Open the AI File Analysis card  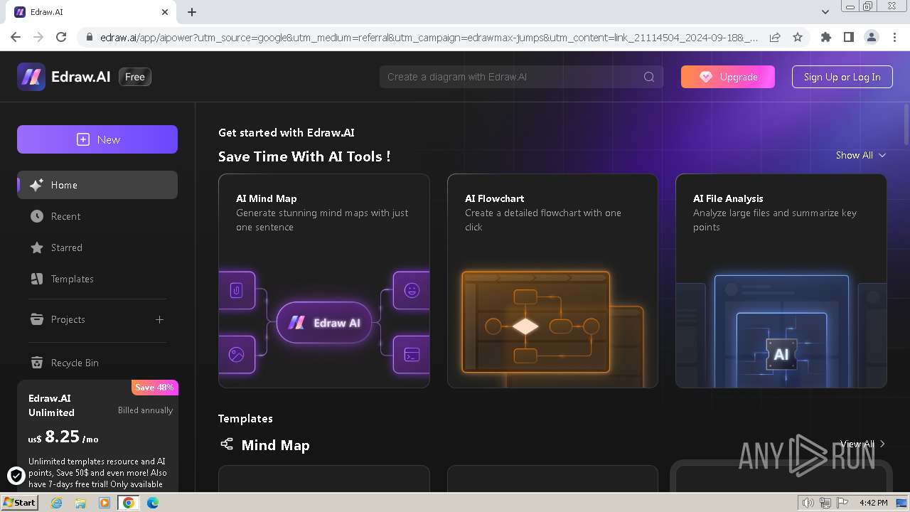point(781,281)
